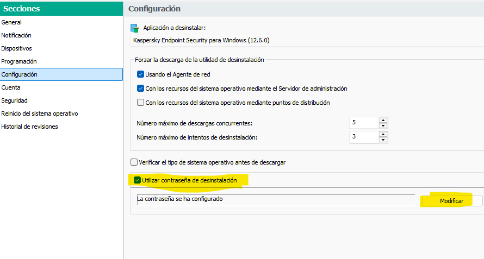Viewport: 484px width, 259px height.
Task: Toggle Utilizar contraseña de desinstalación
Action: coord(138,180)
